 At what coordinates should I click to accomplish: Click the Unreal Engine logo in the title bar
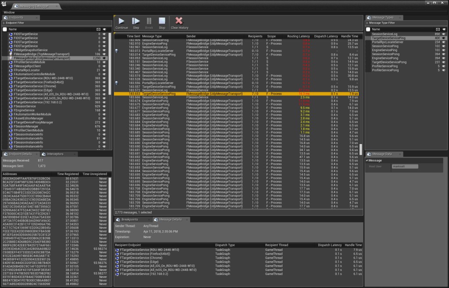4,4
